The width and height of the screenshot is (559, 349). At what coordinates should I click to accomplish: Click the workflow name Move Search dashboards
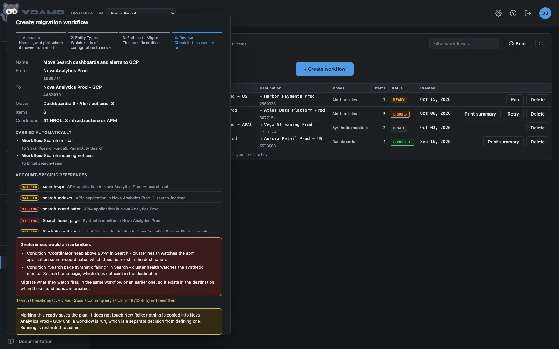(91, 62)
